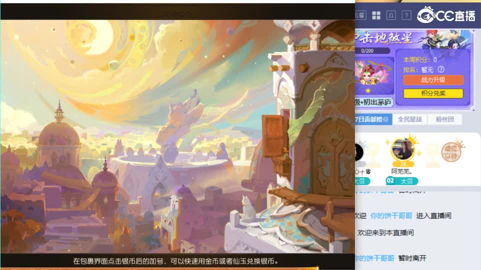The width and height of the screenshot is (481, 270).
Task: Click the game loading tip text about 银币
Action: 176,261
